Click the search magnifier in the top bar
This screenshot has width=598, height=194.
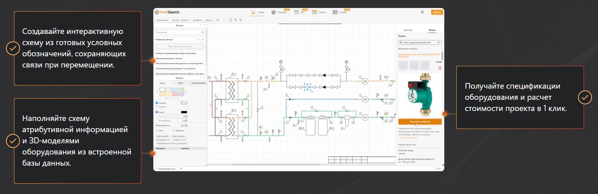(x=423, y=12)
